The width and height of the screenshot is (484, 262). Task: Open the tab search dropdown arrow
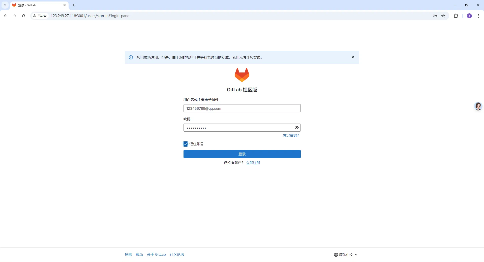click(5, 5)
